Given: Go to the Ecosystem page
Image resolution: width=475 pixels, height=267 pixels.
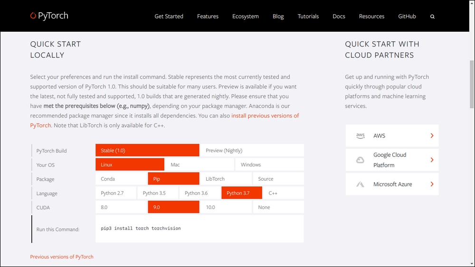Looking at the screenshot, I should tap(246, 16).
